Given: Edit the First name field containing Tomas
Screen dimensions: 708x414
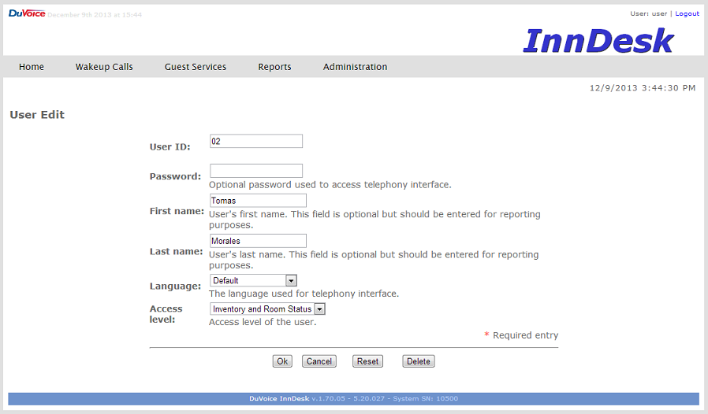Looking at the screenshot, I should pyautogui.click(x=258, y=201).
